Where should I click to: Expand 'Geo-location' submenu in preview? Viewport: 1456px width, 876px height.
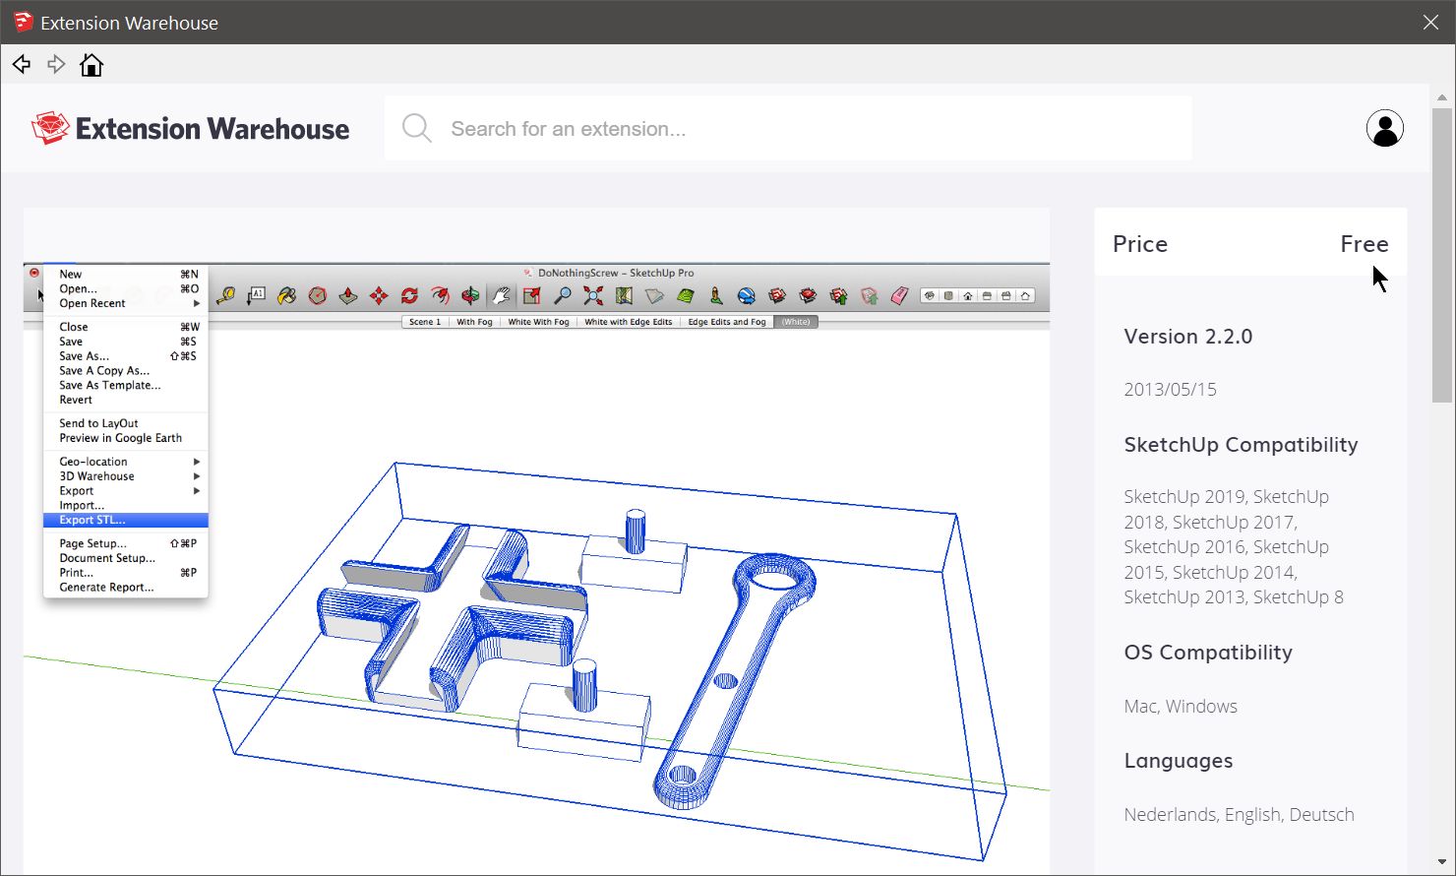tap(197, 462)
